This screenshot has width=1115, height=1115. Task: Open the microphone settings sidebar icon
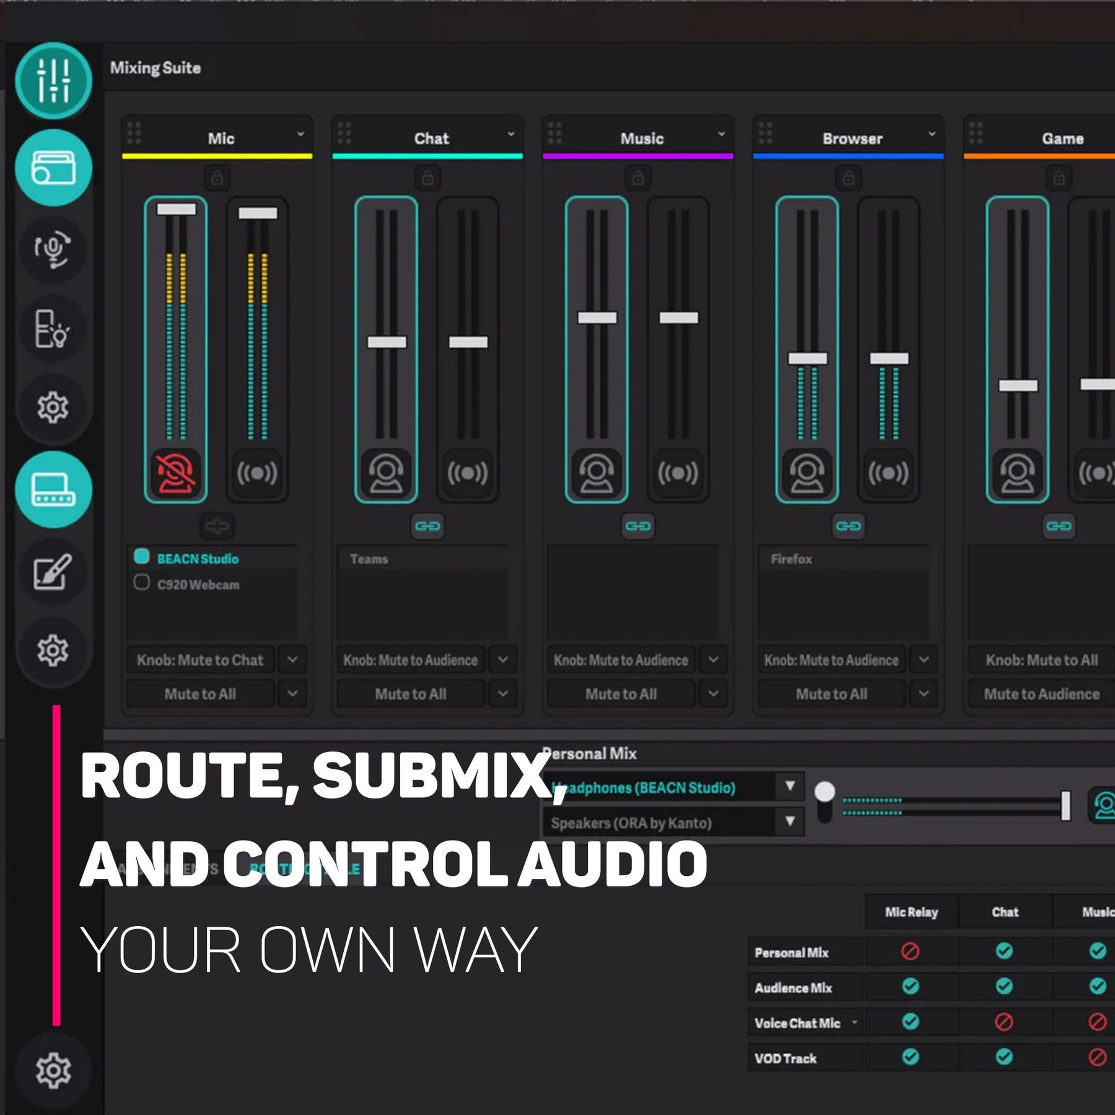pos(53,249)
